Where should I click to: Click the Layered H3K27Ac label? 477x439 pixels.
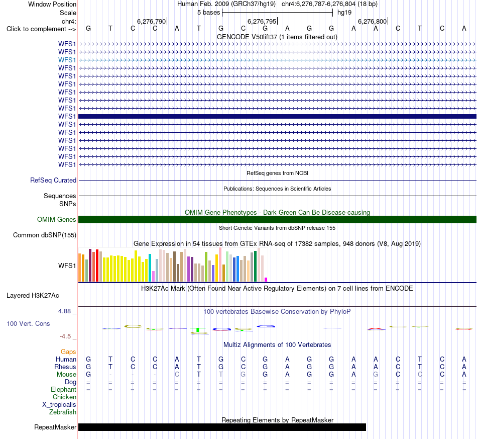(33, 296)
